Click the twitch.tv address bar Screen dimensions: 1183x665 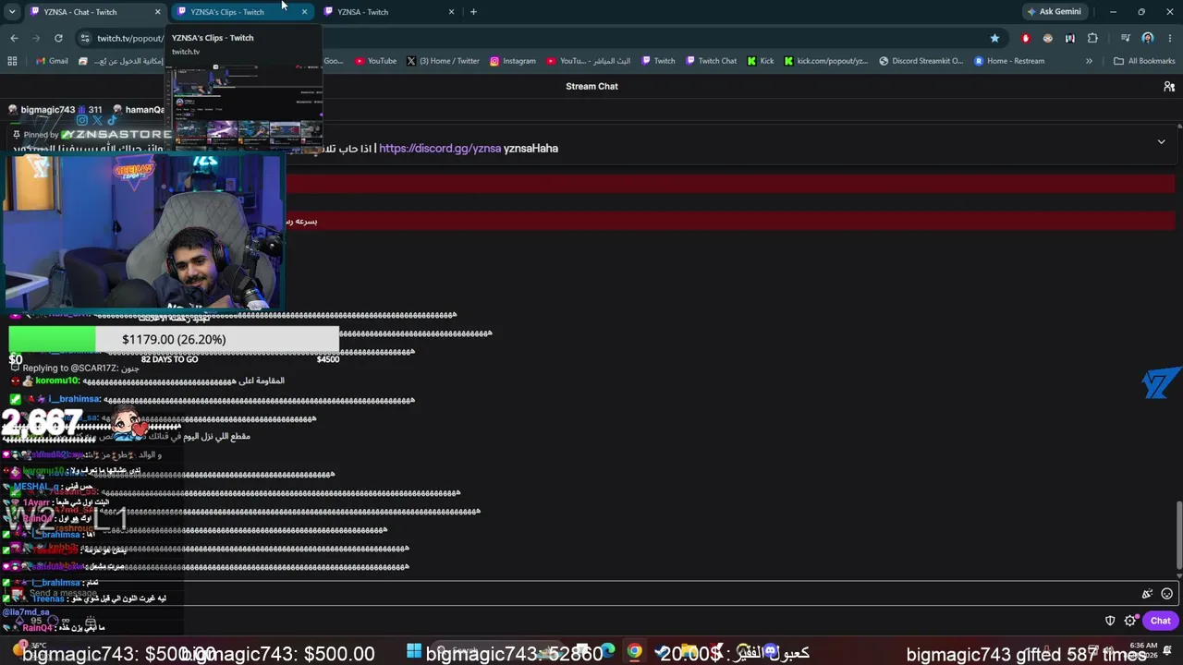coord(541,38)
